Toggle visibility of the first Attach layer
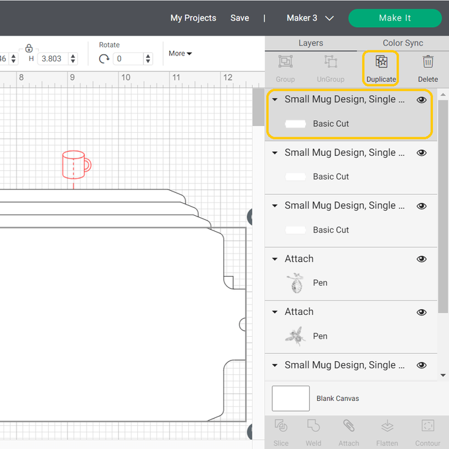The width and height of the screenshot is (449, 449). [x=421, y=259]
